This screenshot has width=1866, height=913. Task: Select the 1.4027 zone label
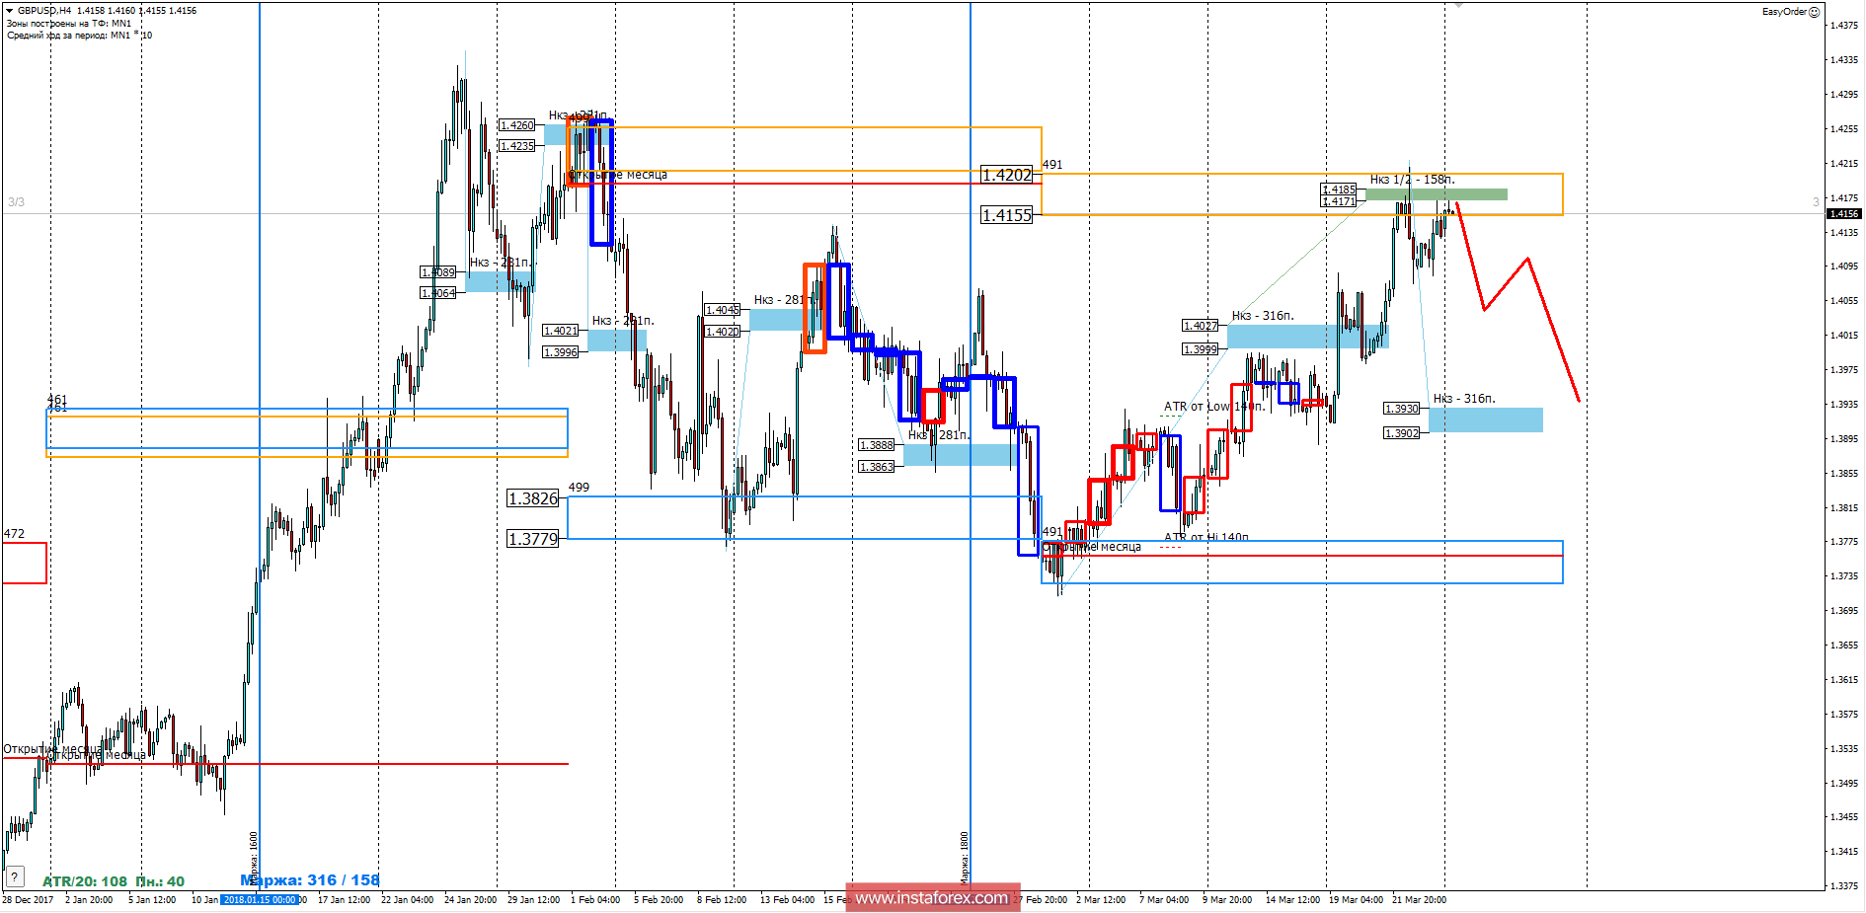tap(1201, 325)
